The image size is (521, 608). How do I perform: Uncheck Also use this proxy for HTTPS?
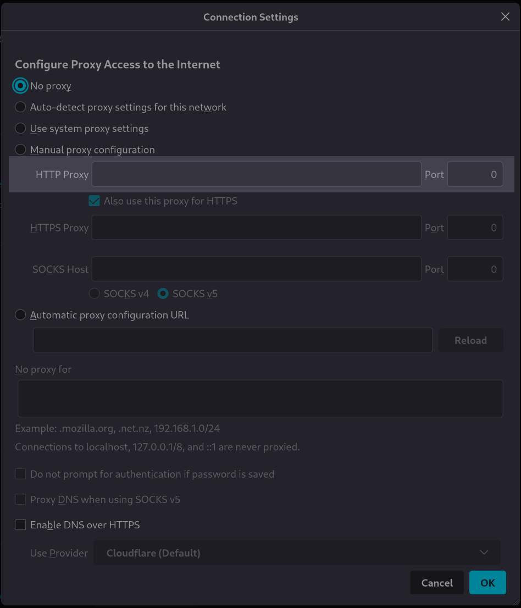94,201
